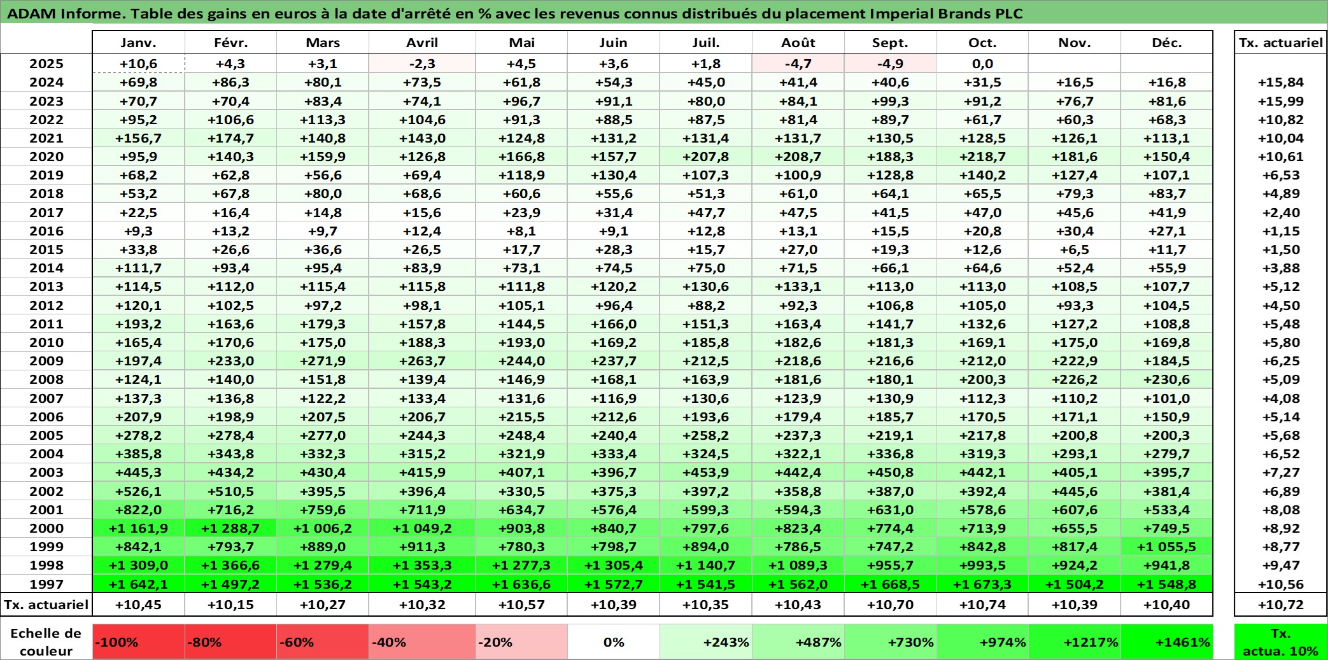
Task: Click the actuarial rate +15,99
Action: click(x=1281, y=101)
